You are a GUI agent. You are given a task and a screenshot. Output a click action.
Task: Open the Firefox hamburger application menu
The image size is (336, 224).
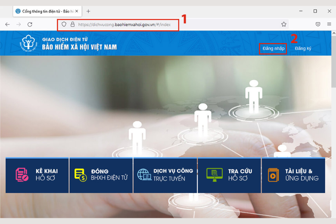click(x=329, y=25)
